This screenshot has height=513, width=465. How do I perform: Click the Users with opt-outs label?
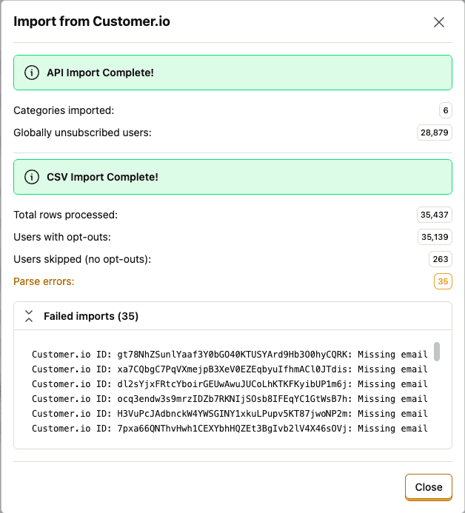coord(62,237)
